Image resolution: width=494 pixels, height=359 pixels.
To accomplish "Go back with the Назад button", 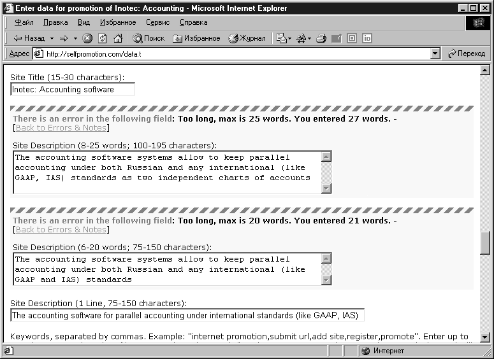I will coord(29,38).
